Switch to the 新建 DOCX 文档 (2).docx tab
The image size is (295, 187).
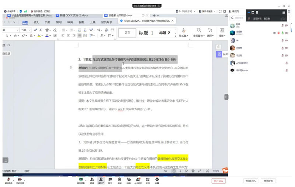(x=72, y=16)
